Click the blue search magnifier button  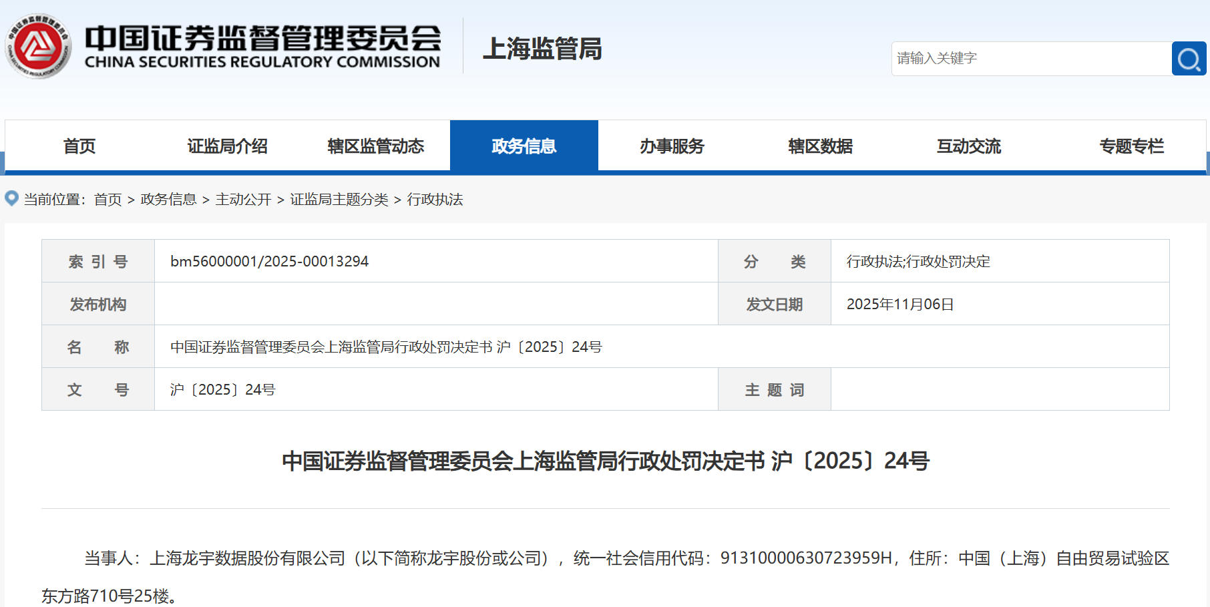[1189, 59]
